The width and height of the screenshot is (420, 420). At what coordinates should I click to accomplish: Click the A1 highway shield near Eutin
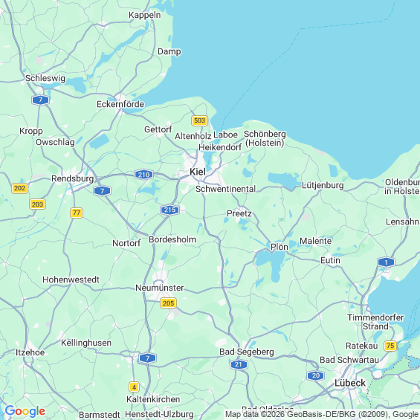pos(386,262)
